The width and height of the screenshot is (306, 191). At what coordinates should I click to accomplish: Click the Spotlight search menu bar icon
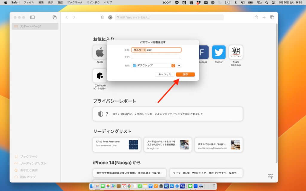click(x=266, y=2)
